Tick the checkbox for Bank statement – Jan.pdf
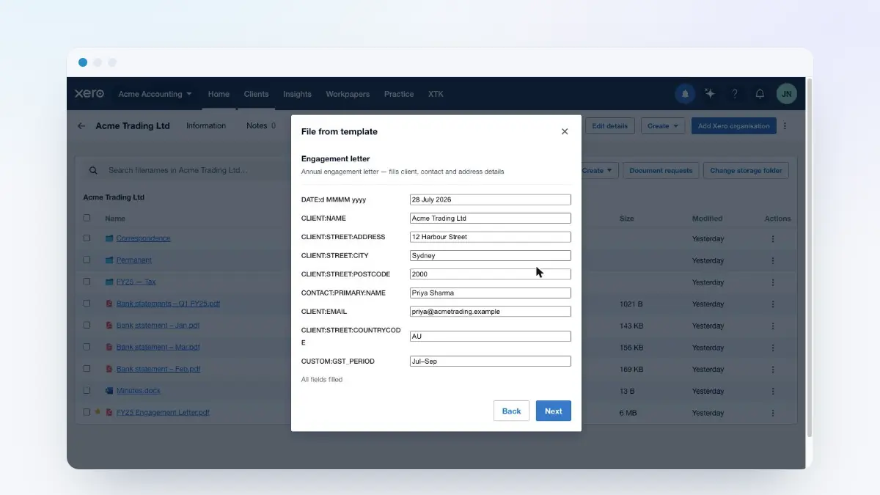Viewport: 880px width, 495px height. (x=87, y=325)
